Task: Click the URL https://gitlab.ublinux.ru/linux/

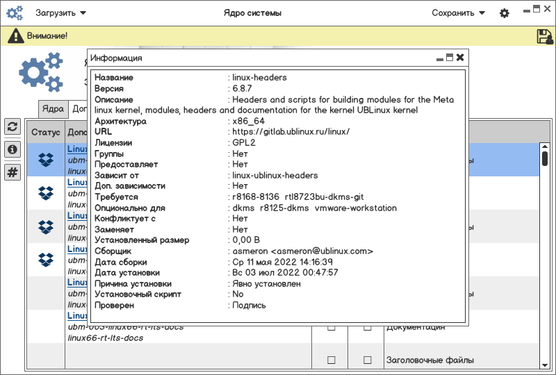Action: click(x=291, y=132)
